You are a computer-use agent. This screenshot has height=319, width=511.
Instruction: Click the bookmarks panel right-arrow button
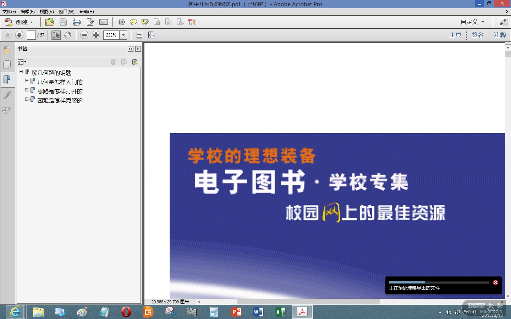coord(138,49)
